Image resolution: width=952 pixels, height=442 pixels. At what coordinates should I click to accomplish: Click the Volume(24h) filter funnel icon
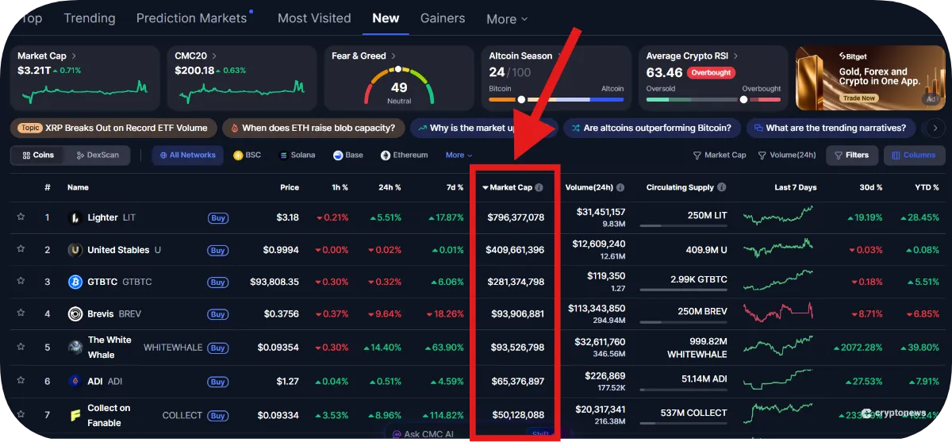(x=762, y=156)
